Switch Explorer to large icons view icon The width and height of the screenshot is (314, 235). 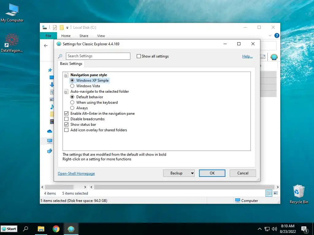point(276,193)
